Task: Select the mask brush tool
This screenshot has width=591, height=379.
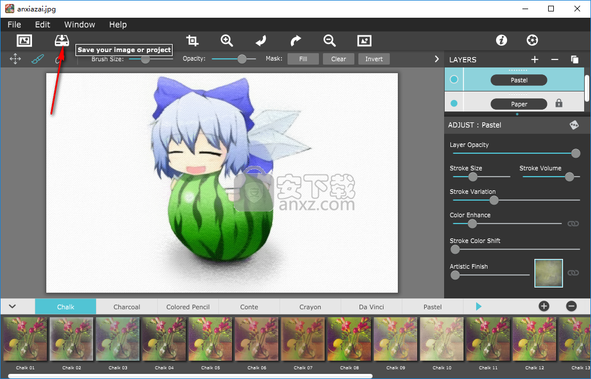Action: [37, 59]
